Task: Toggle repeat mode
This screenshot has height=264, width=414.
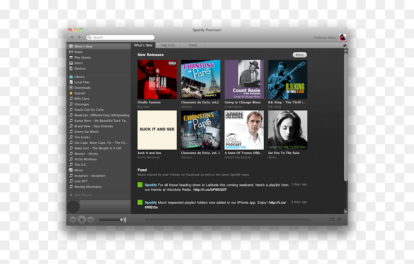Action: click(x=340, y=220)
